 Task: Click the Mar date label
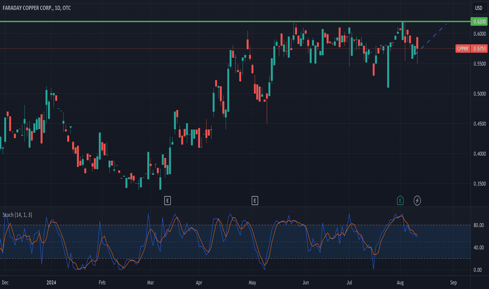click(x=150, y=283)
